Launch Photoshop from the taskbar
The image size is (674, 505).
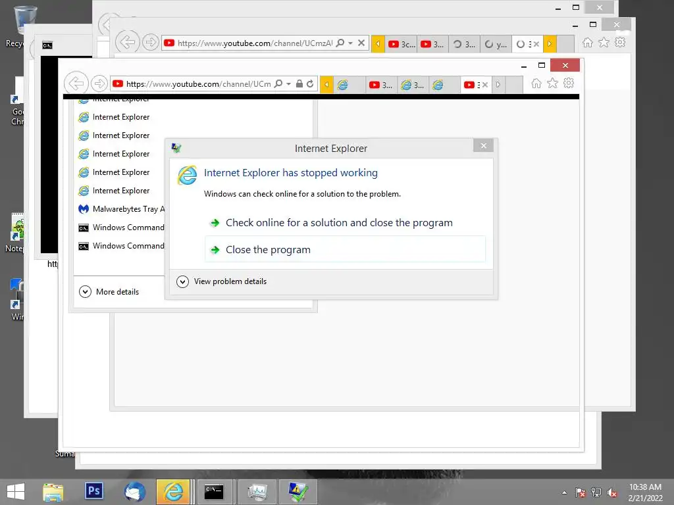coord(93,491)
